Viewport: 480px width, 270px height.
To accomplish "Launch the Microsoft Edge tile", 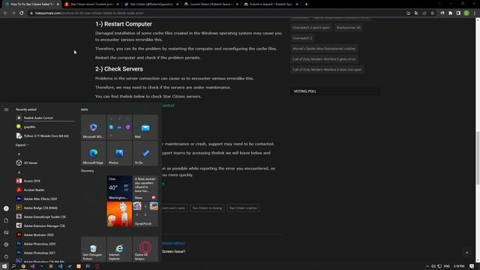I will (x=93, y=153).
